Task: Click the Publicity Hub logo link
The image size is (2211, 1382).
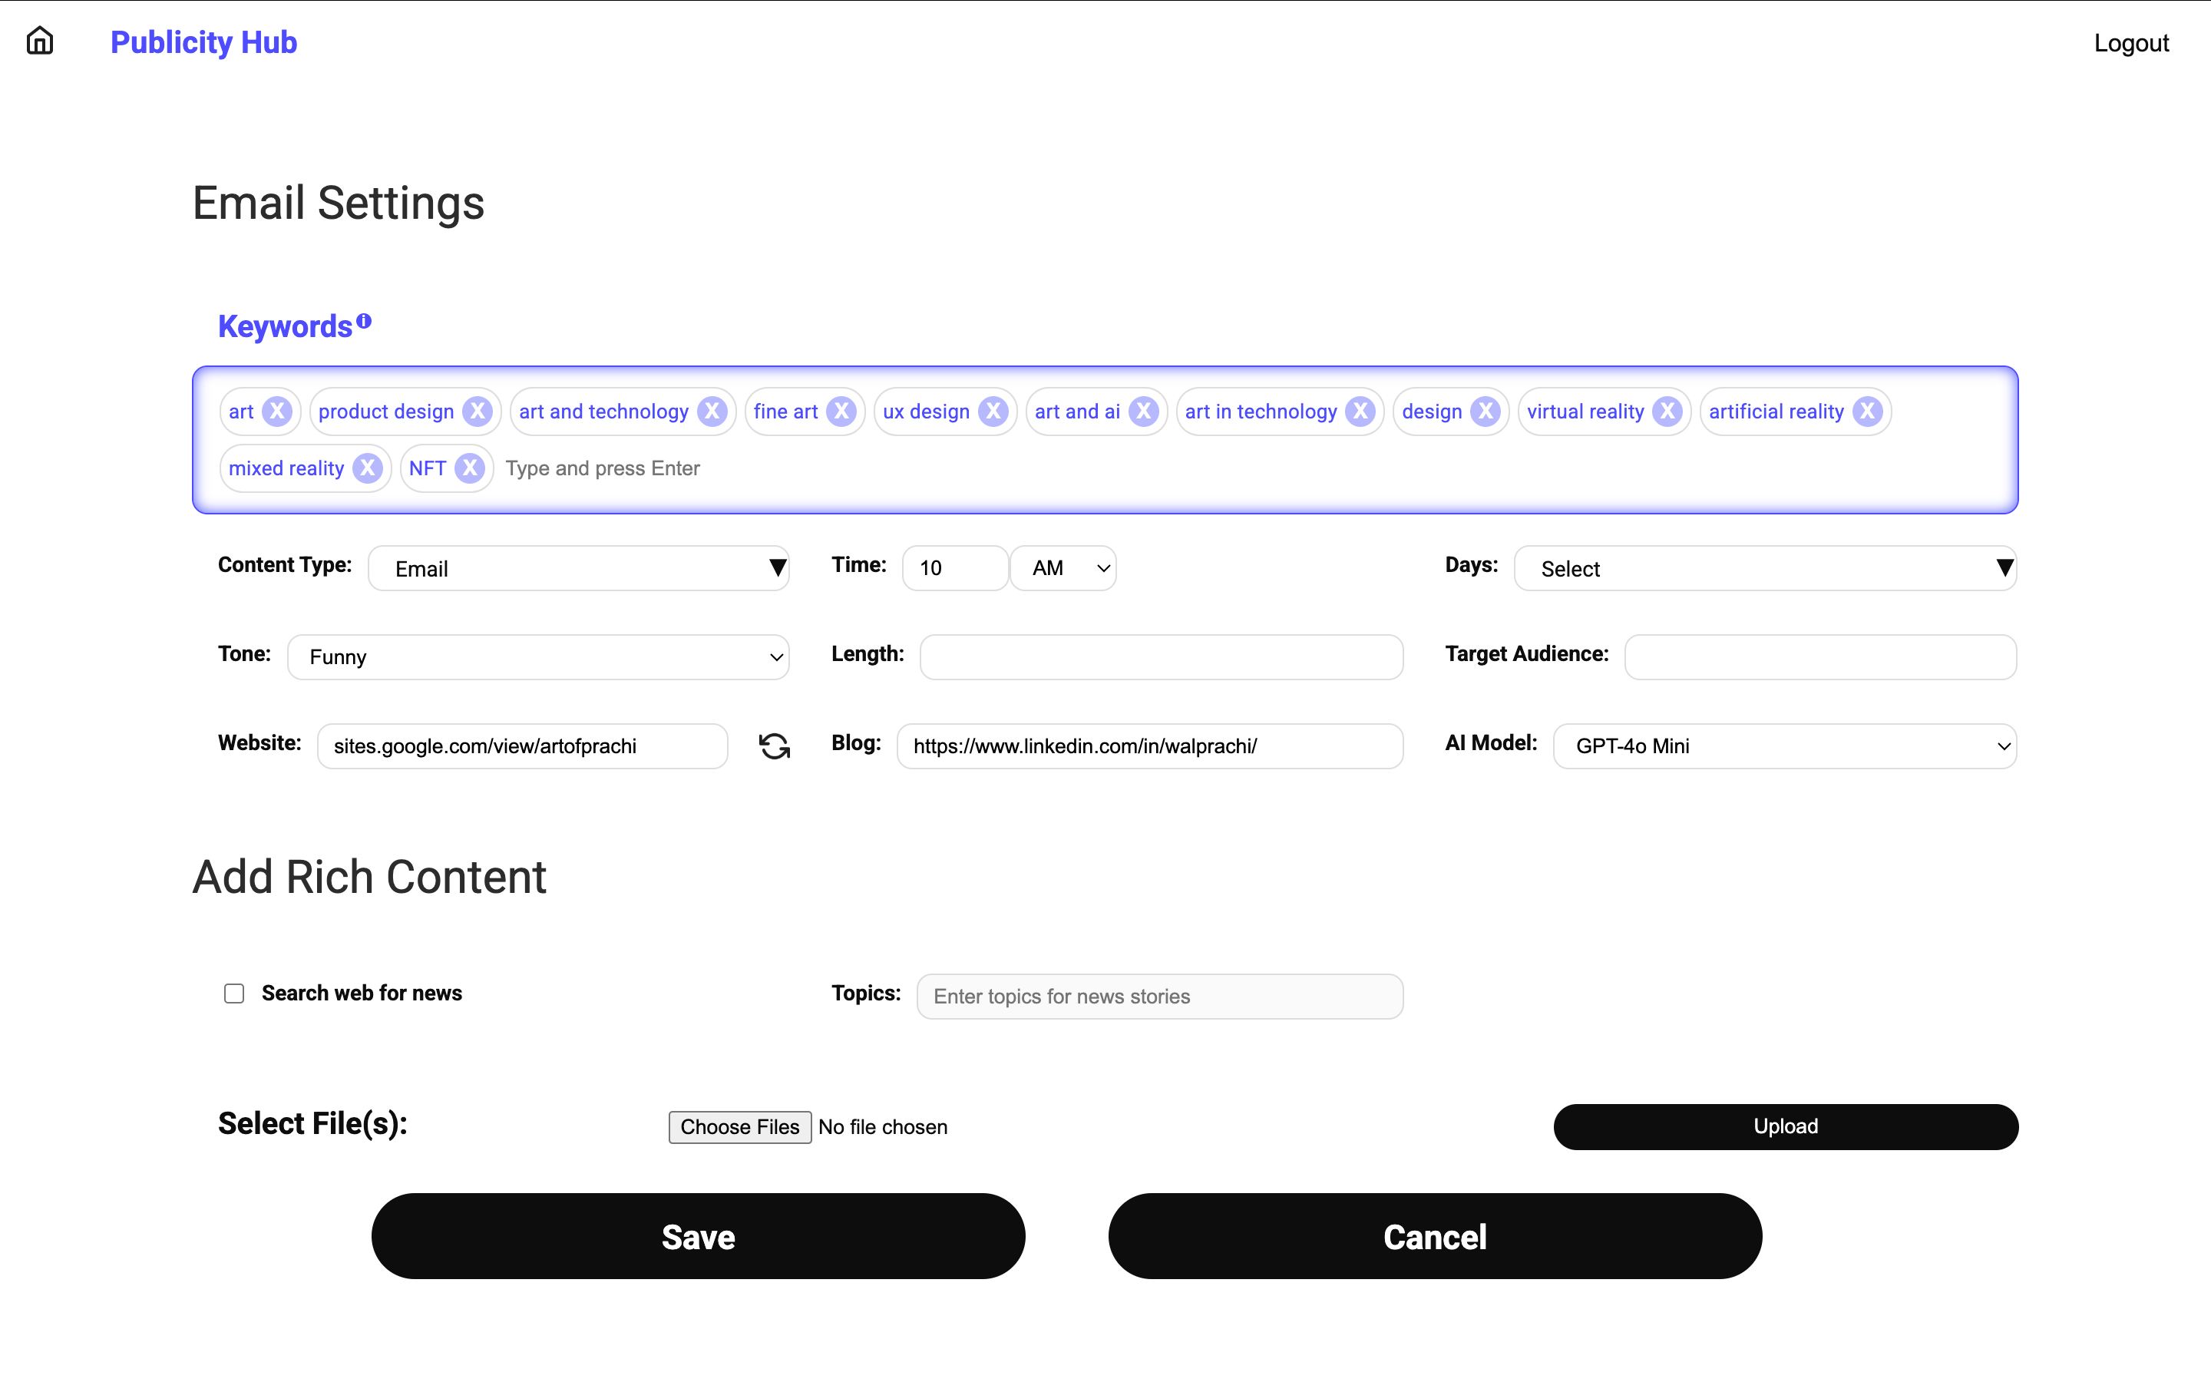Action: (x=203, y=42)
